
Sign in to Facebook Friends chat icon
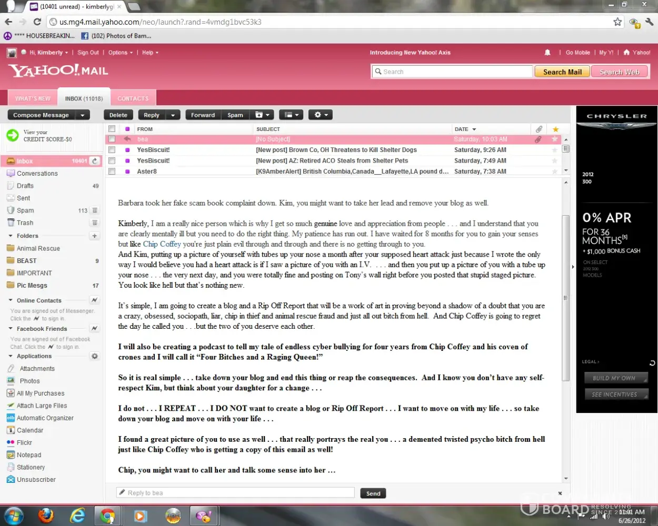(x=95, y=329)
